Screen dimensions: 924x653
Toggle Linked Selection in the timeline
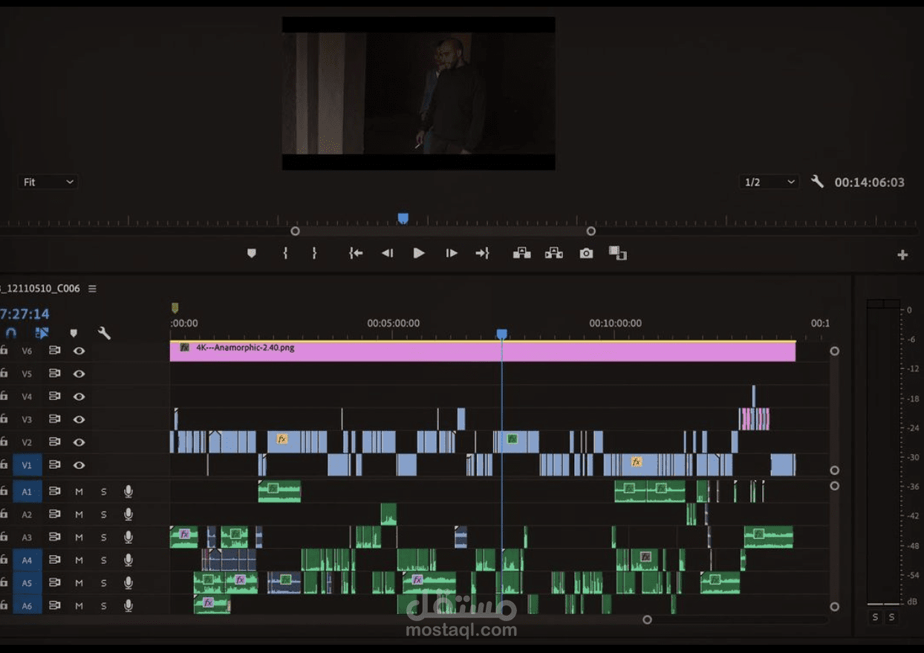[x=42, y=333]
